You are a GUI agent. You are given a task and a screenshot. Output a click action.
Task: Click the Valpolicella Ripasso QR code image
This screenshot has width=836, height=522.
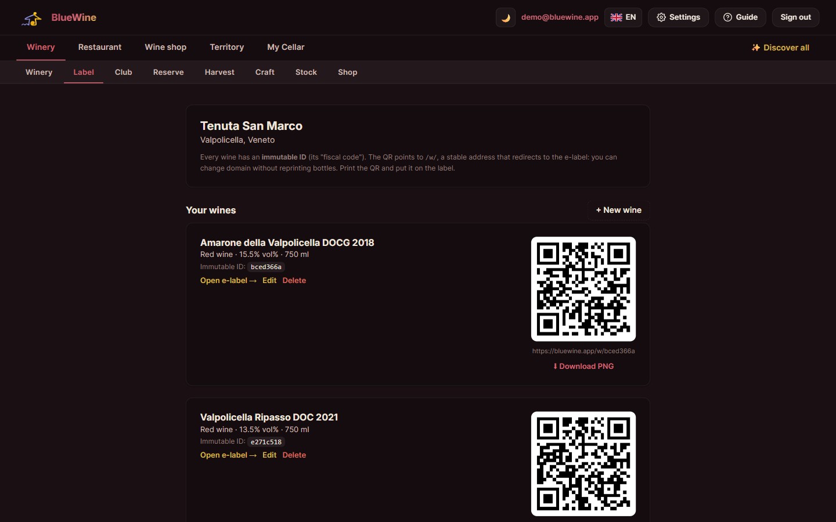583,463
